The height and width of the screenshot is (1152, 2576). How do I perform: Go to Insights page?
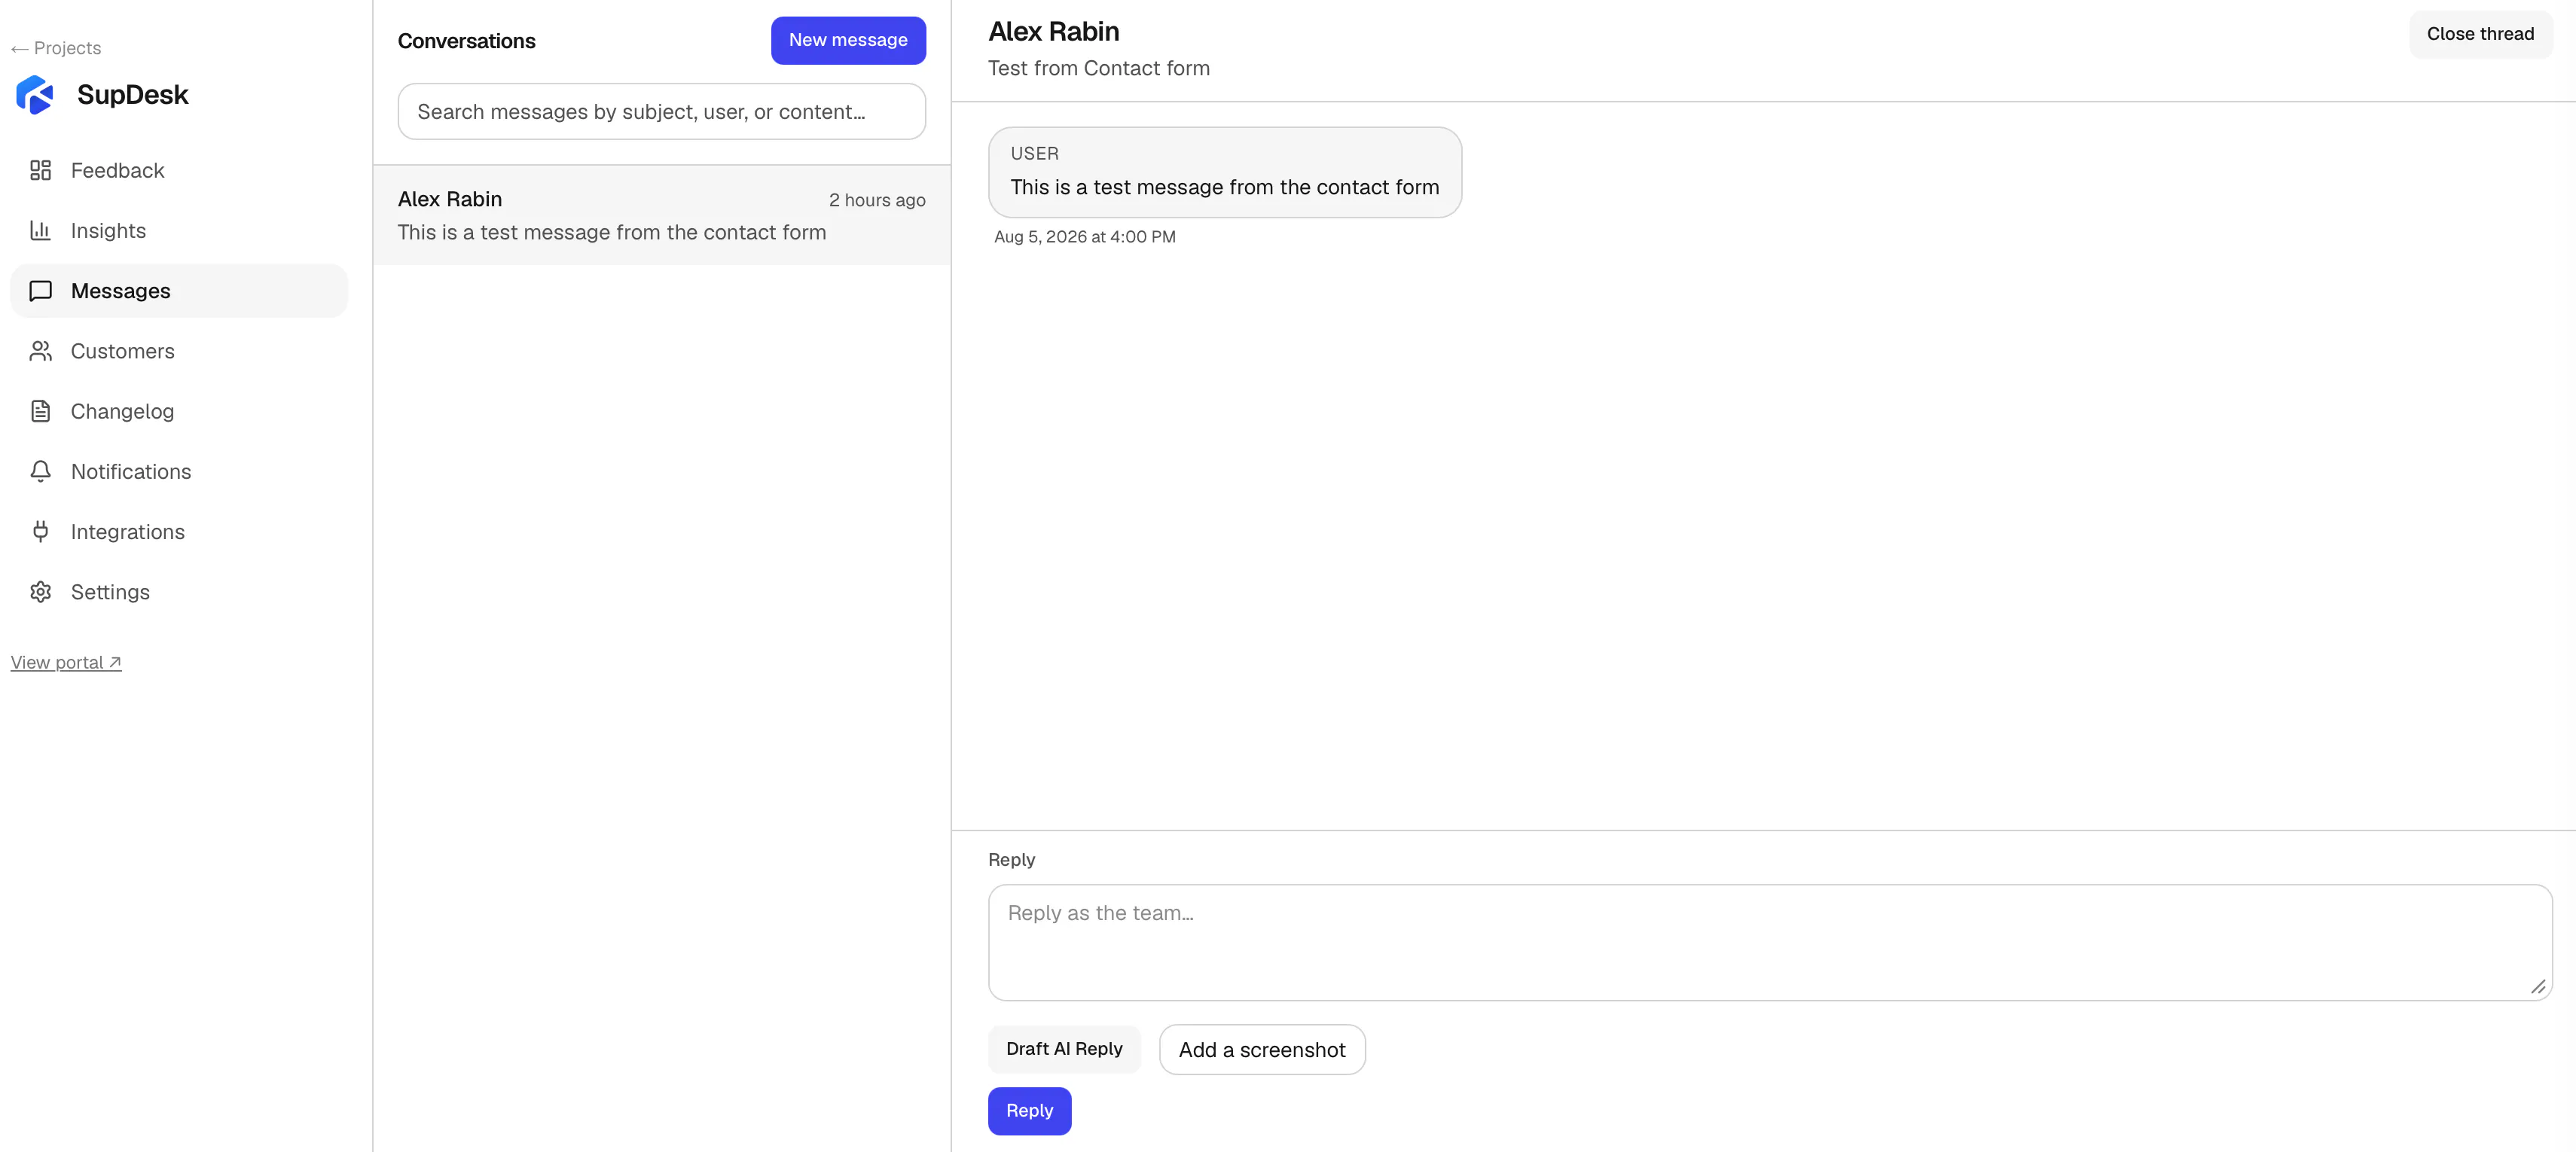tap(179, 231)
